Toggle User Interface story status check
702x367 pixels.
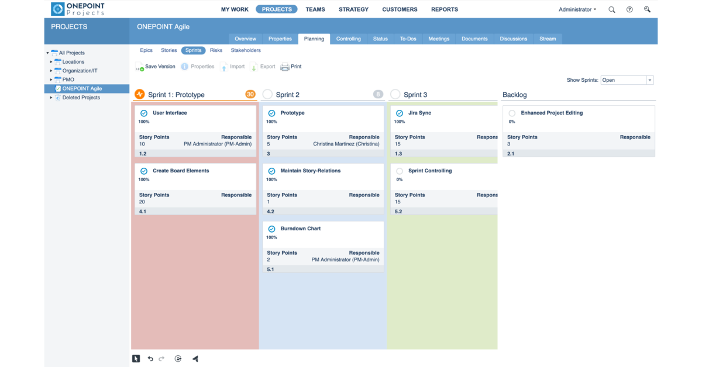144,113
